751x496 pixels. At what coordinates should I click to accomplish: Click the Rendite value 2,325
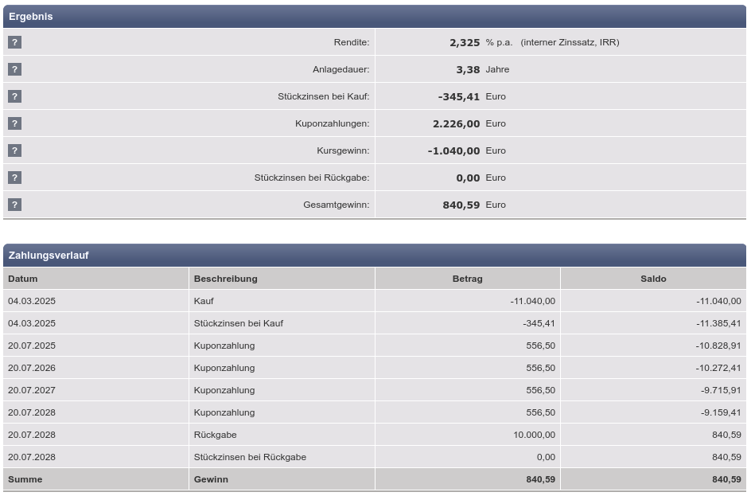[x=465, y=42]
